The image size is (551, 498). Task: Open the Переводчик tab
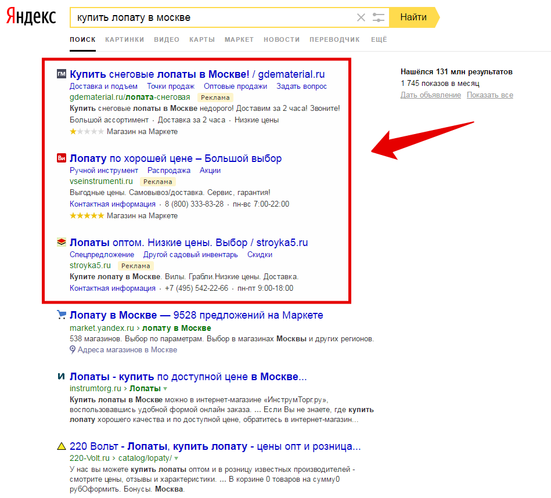click(x=334, y=39)
